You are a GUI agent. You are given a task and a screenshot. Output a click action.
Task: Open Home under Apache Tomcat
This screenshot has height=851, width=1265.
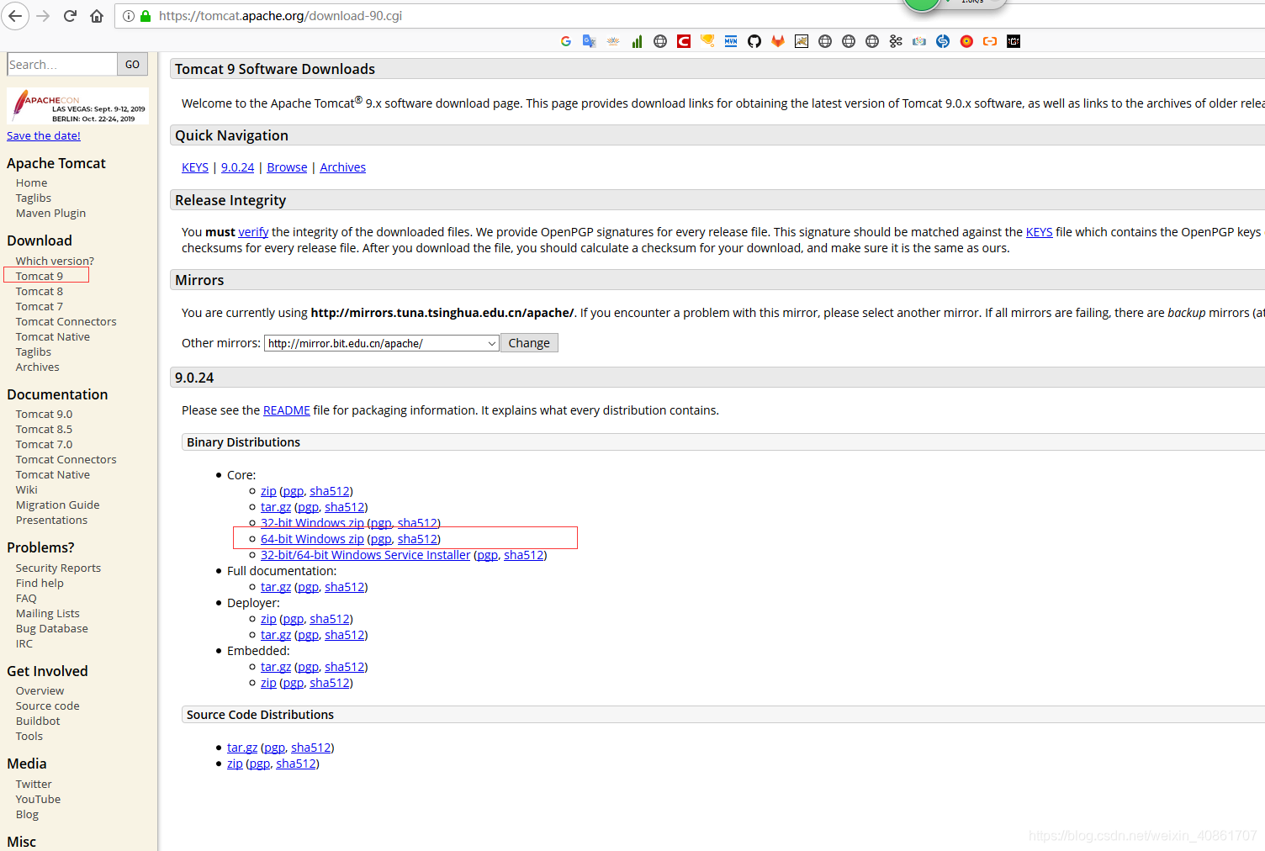click(31, 182)
